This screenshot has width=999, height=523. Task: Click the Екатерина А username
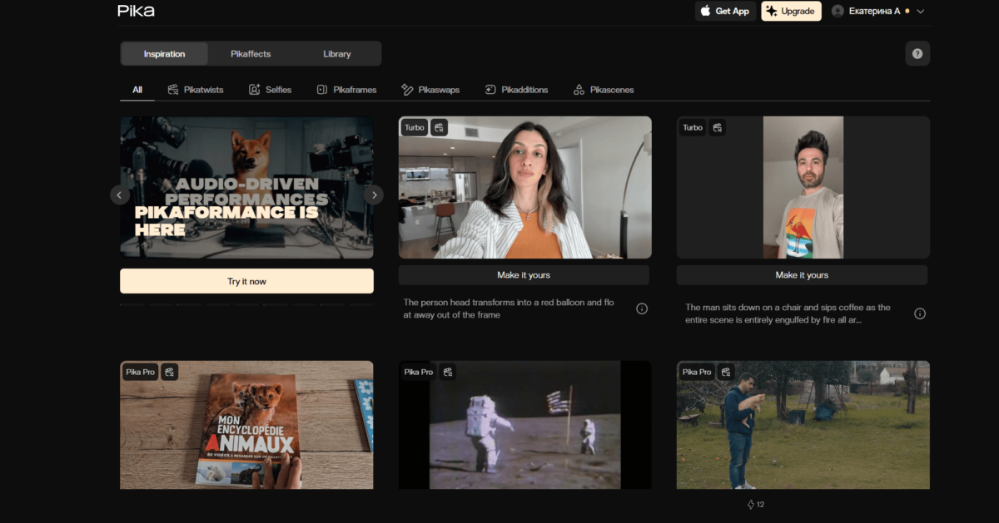pyautogui.click(x=874, y=11)
